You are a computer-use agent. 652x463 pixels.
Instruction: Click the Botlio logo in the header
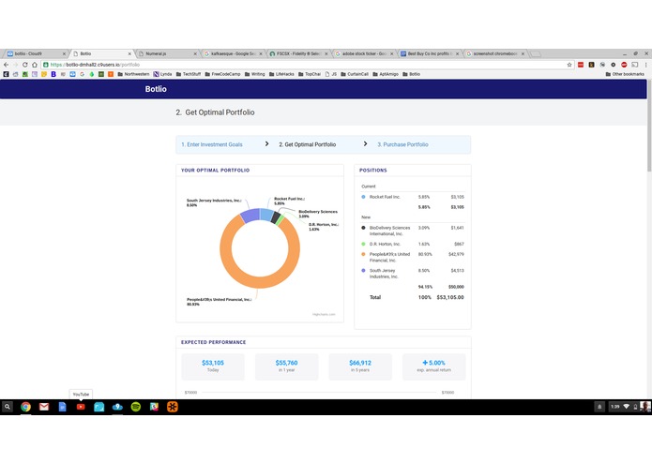tap(156, 89)
